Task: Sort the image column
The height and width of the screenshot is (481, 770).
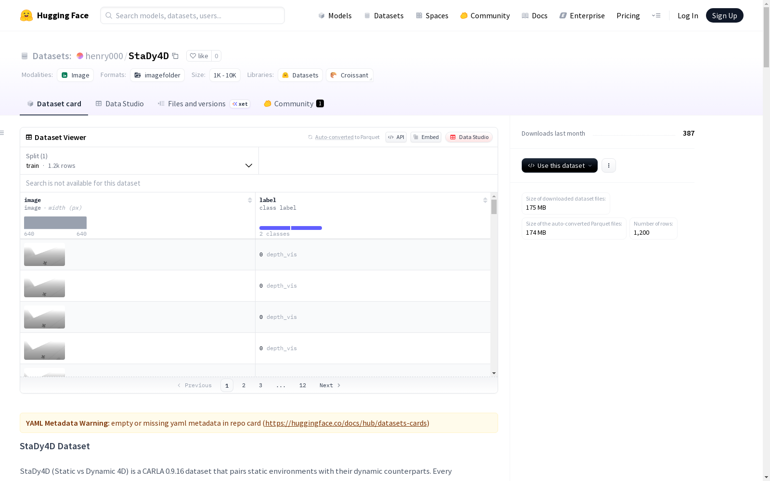Action: point(250,200)
